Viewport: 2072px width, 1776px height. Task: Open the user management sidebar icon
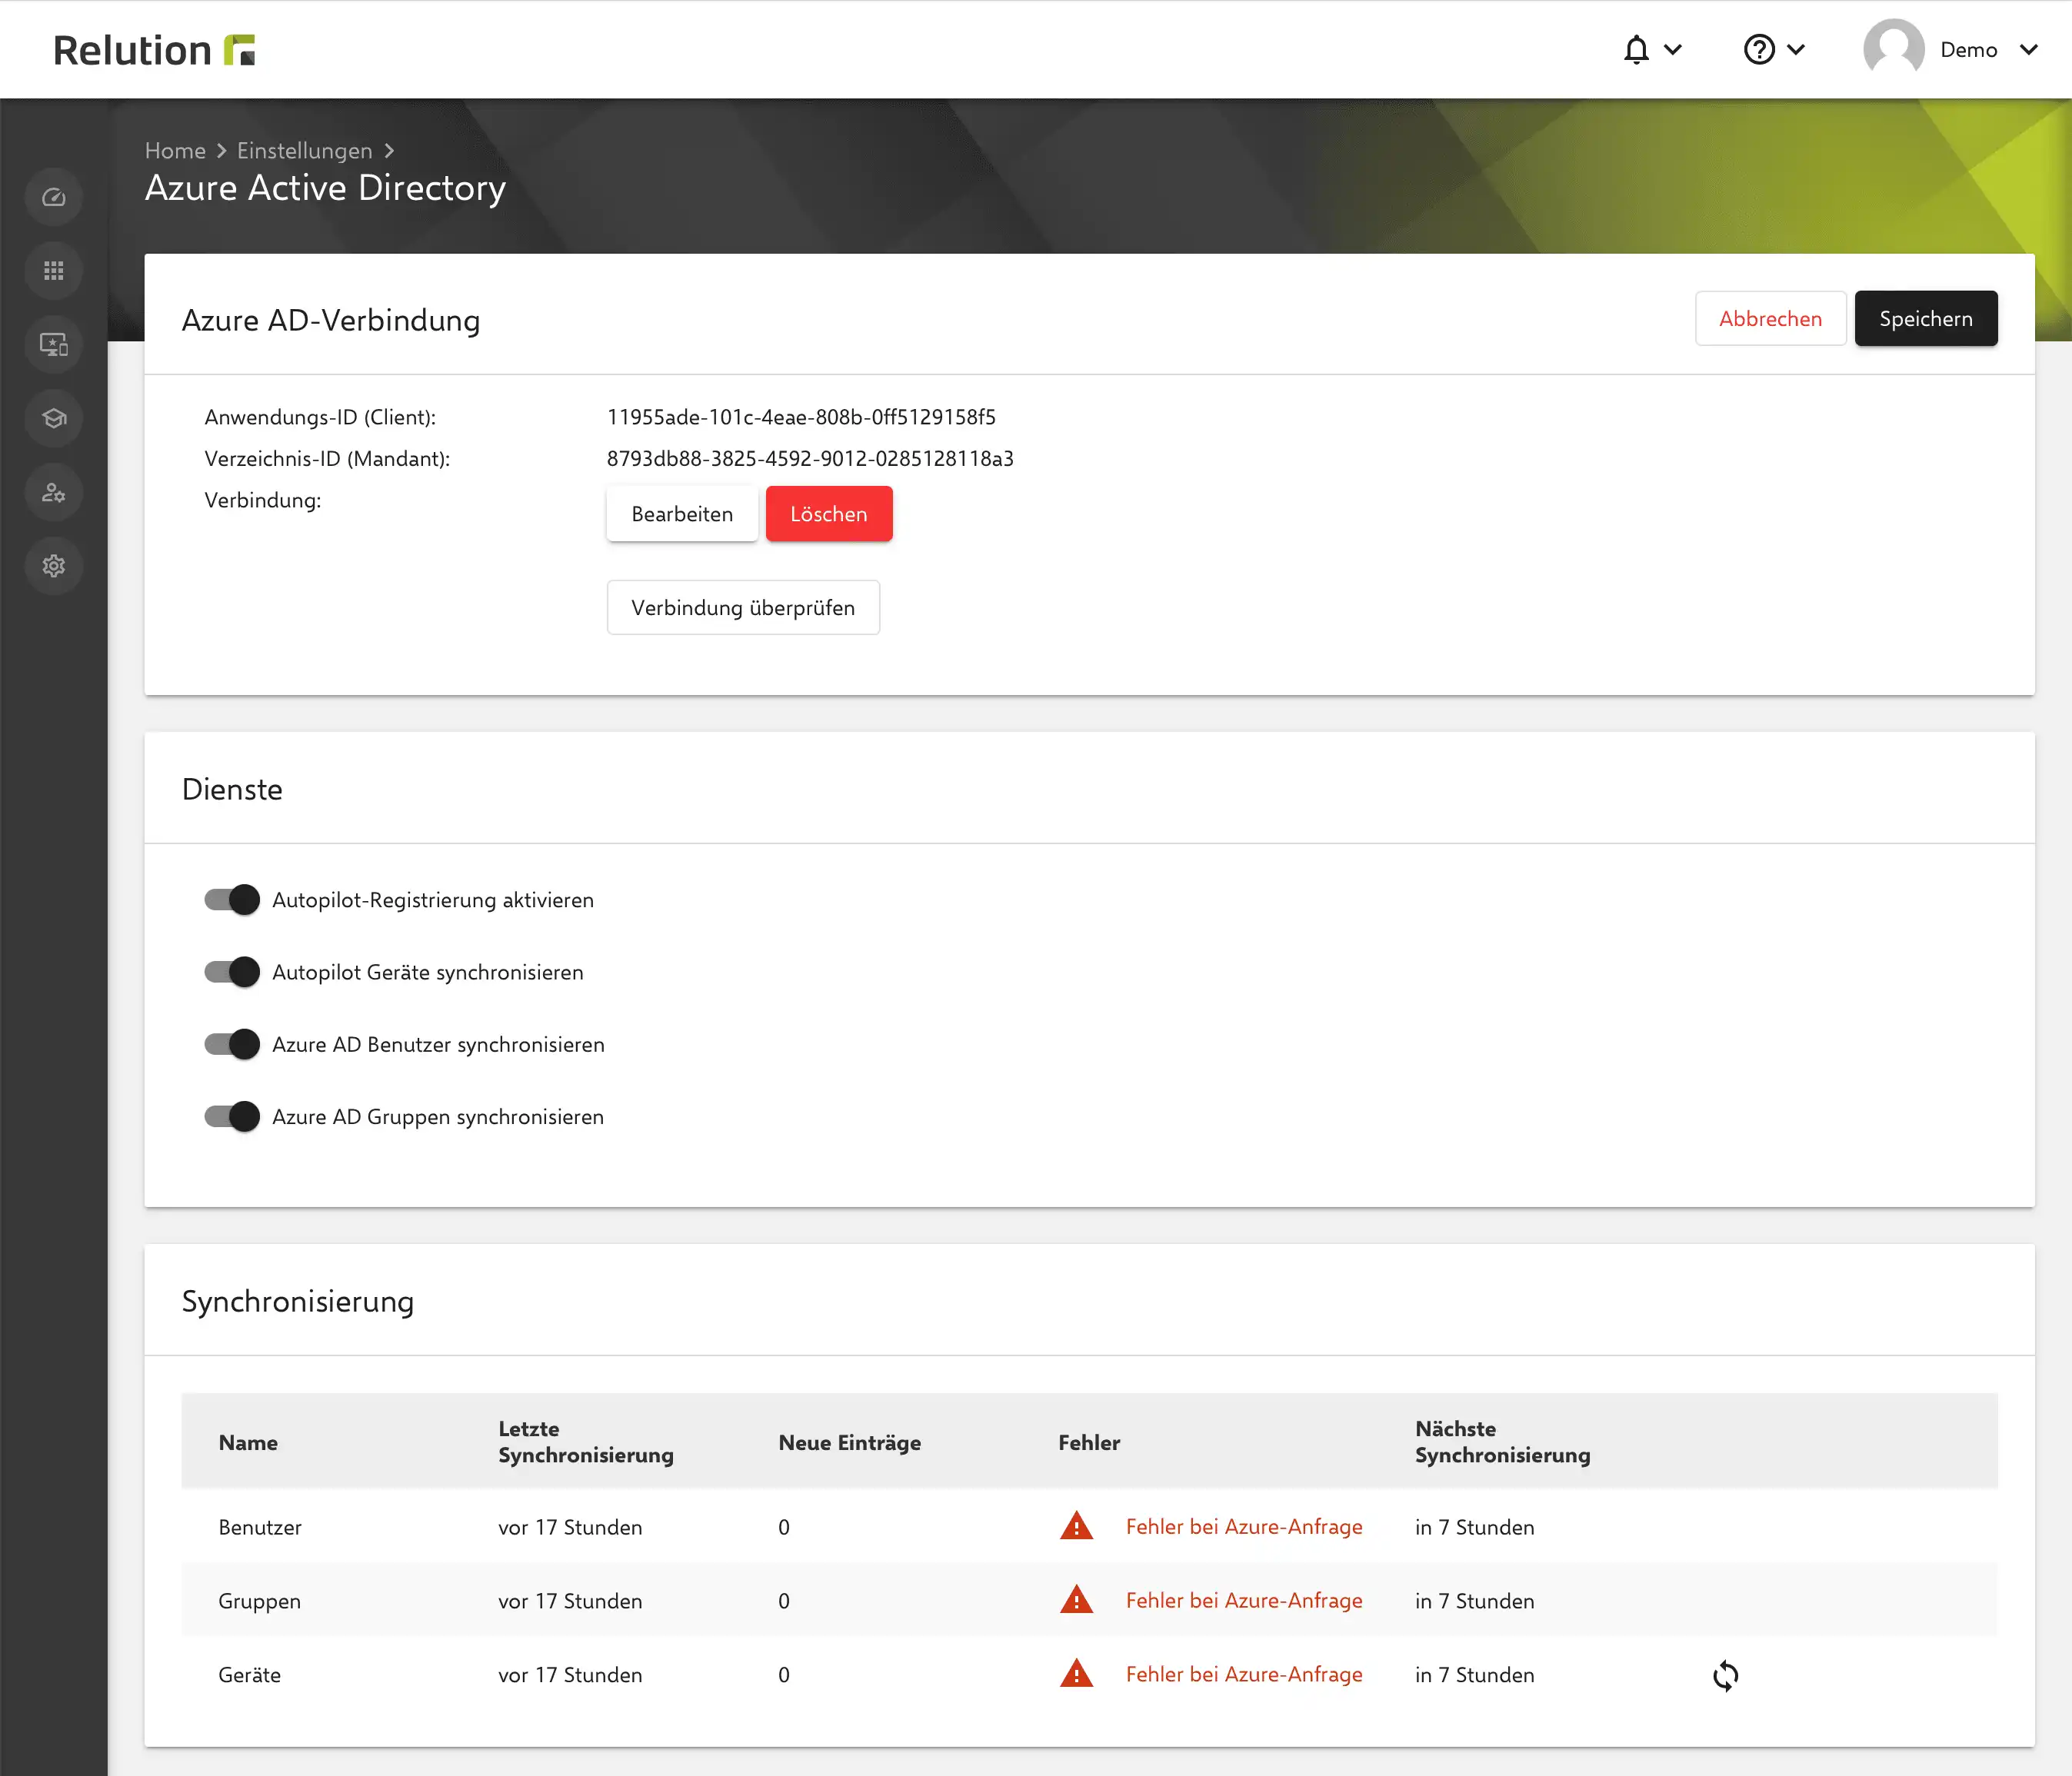[54, 492]
